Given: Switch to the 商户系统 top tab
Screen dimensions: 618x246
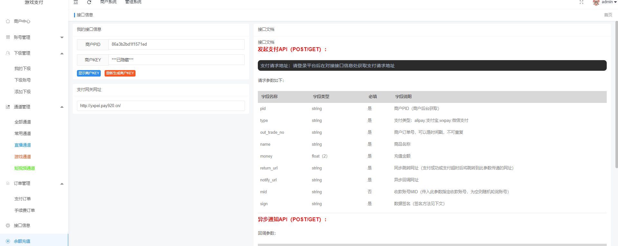Looking at the screenshot, I should pyautogui.click(x=108, y=2).
